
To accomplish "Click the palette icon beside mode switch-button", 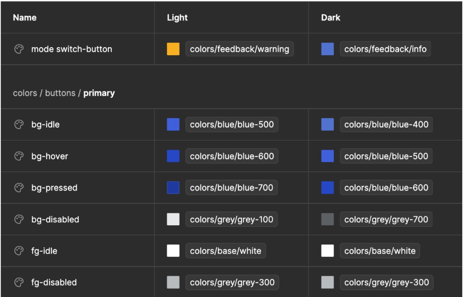I will coord(19,49).
